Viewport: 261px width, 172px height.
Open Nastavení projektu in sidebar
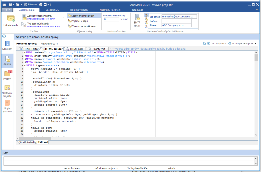click(x=7, y=91)
